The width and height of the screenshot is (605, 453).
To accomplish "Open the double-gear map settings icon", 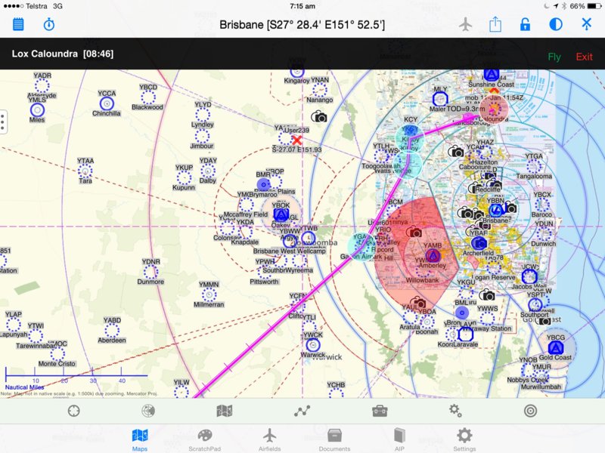I will (x=455, y=411).
